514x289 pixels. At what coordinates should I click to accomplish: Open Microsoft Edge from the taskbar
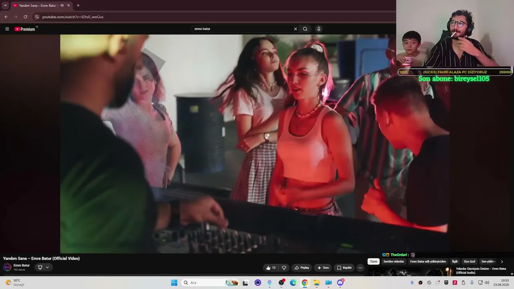293,283
